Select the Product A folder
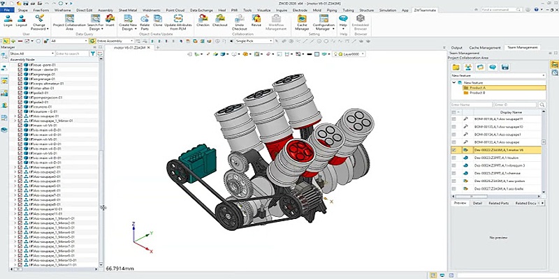This screenshot has height=279, width=559. (x=477, y=88)
